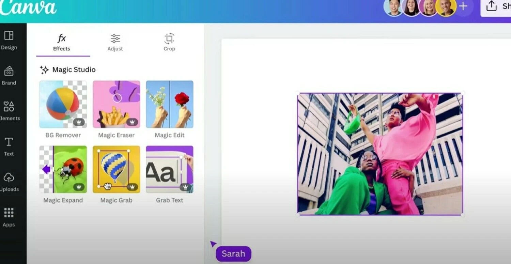
Task: Switch to the Effects tab
Action: (62, 43)
